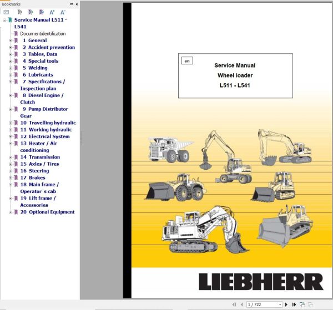The image size is (333, 310).
Task: Expand the 8 Diesel Engine / Clutch bookmark
Action: pos(10,95)
